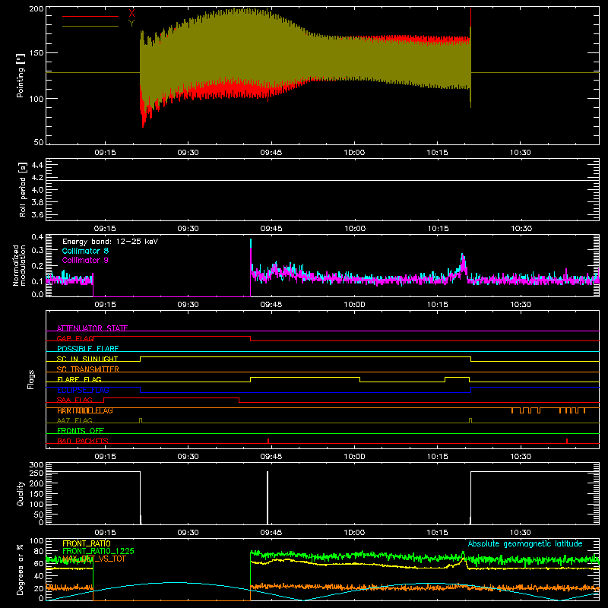The height and width of the screenshot is (608, 608).
Task: Click the overprinted PARTICLE_FLAG label
Action: coord(85,410)
